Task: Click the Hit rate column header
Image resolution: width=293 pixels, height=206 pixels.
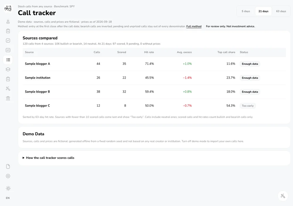Action: 149,52
